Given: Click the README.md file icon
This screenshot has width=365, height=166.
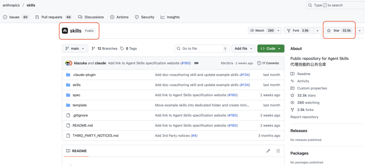Looking at the screenshot, I should (68, 126).
